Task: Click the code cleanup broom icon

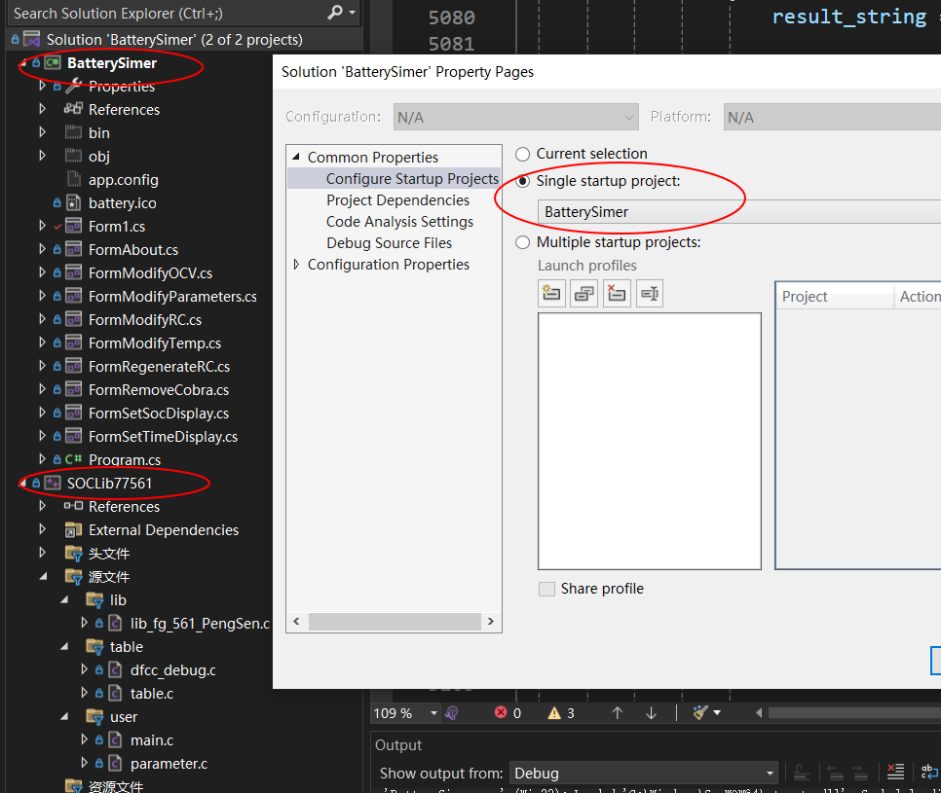Action: (x=699, y=712)
